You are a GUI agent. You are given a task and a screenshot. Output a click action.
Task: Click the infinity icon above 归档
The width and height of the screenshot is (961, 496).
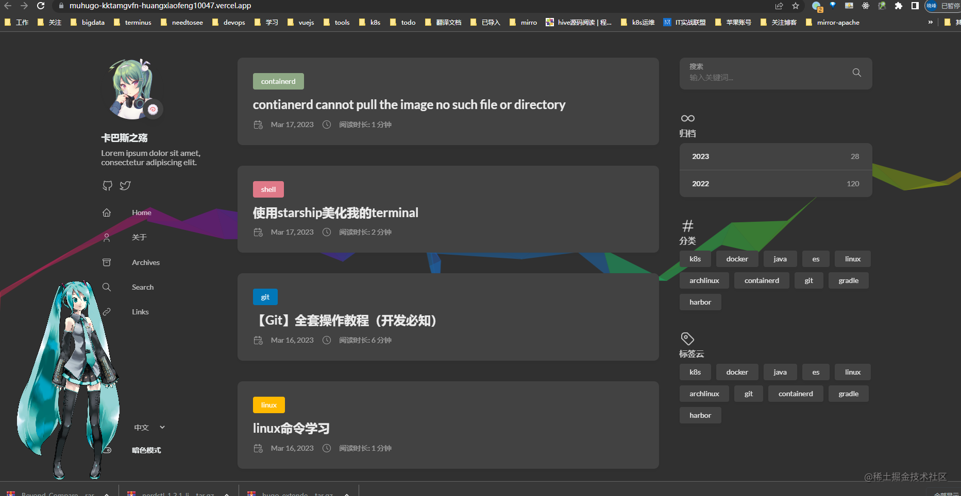coord(687,118)
